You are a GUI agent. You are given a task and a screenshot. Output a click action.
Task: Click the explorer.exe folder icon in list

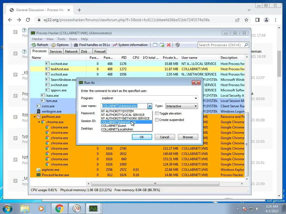pos(39,170)
